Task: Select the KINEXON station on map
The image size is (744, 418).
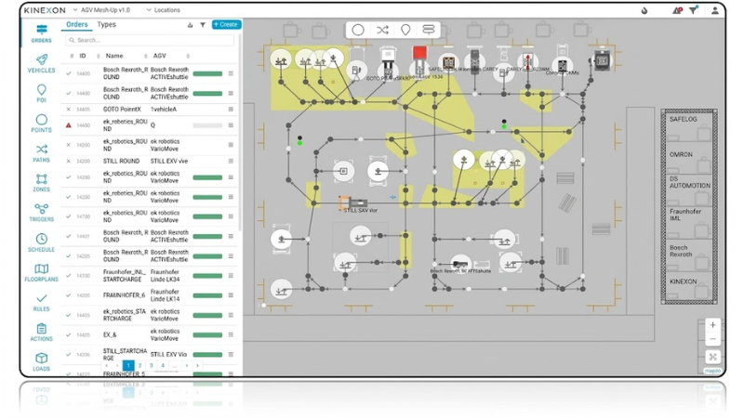Action: point(688,286)
